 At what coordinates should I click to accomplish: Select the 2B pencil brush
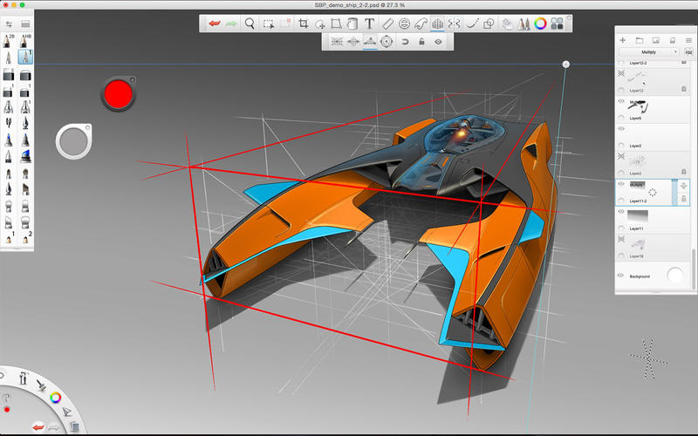click(9, 41)
